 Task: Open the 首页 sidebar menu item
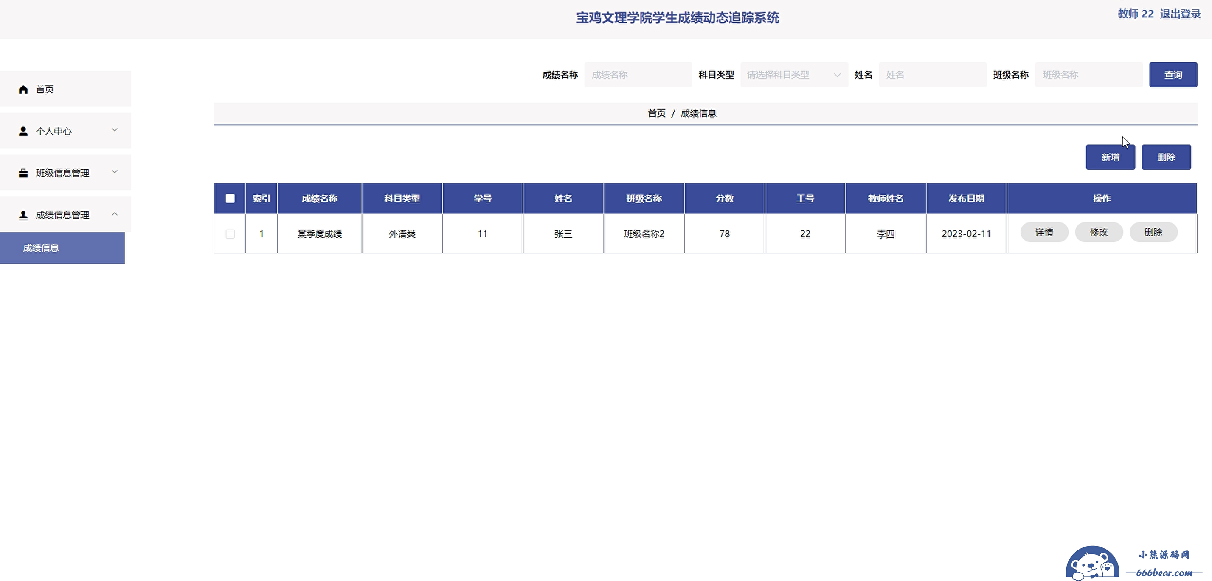65,89
